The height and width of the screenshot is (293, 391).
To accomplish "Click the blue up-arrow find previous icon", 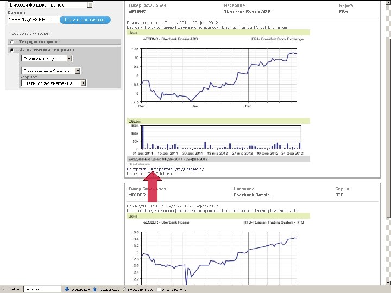I will 94,289.
